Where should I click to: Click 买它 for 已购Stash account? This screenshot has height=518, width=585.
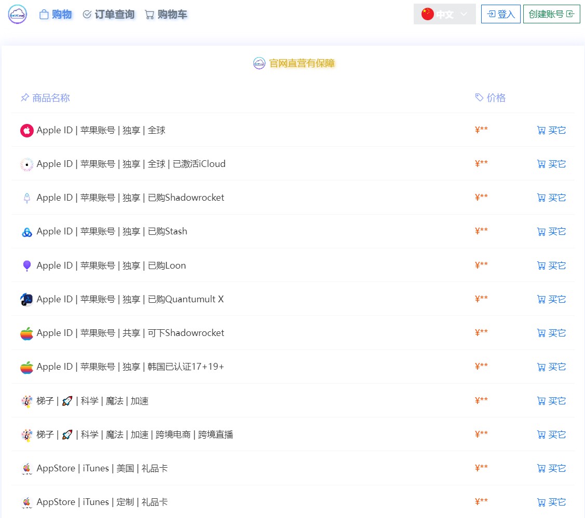pyautogui.click(x=551, y=232)
